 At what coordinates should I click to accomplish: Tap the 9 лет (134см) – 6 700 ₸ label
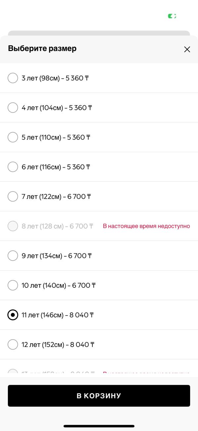pos(57,256)
